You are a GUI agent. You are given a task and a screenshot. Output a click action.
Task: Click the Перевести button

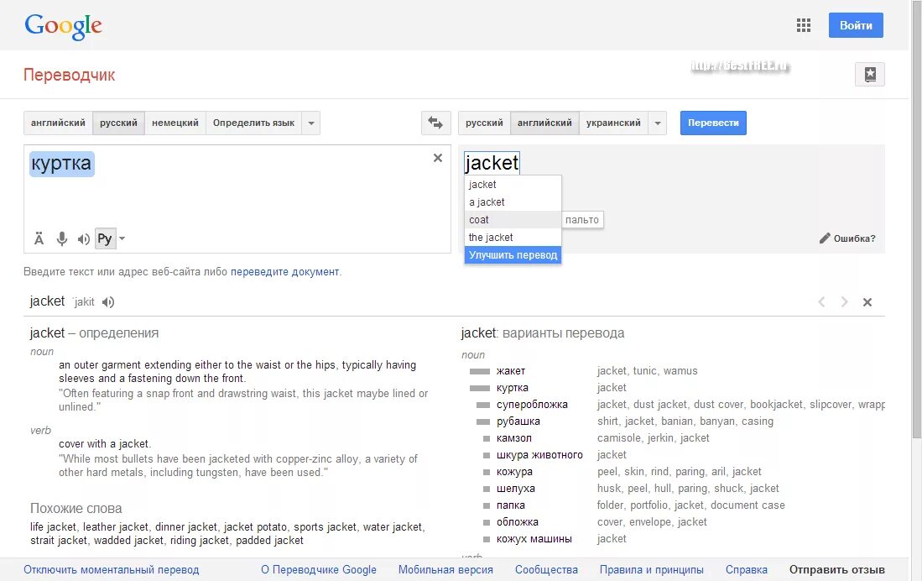[713, 123]
